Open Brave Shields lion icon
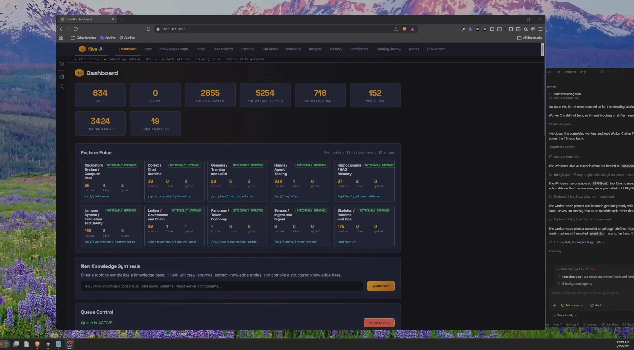Screen dimensions: 634x350 point(405,29)
